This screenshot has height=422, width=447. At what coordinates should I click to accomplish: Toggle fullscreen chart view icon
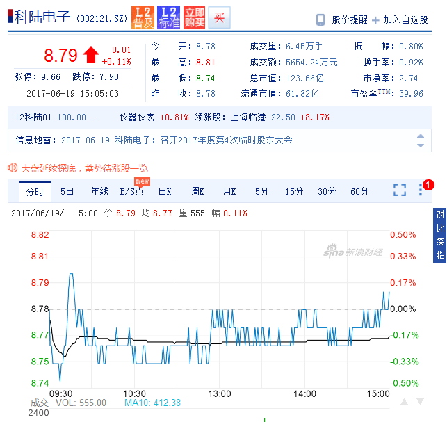point(400,190)
